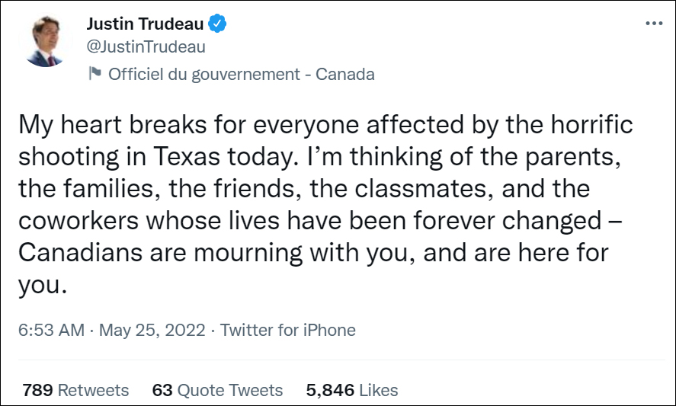This screenshot has height=406, width=676.
Task: View the 63 Quote Tweets list
Action: tap(217, 390)
